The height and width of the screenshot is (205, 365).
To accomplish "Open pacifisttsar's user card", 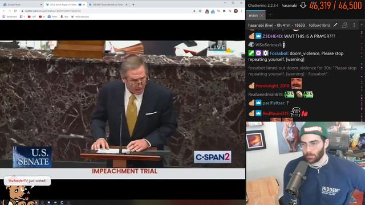I will [274, 103].
